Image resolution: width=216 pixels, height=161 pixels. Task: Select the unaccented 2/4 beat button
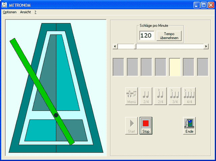pos(146,96)
